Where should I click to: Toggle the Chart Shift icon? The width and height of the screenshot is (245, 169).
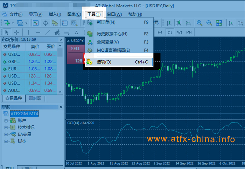tap(240, 23)
